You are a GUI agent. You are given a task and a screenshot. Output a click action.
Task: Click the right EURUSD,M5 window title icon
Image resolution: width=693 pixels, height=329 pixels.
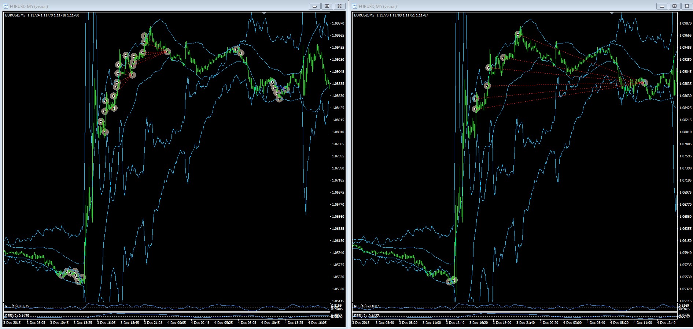coord(354,6)
